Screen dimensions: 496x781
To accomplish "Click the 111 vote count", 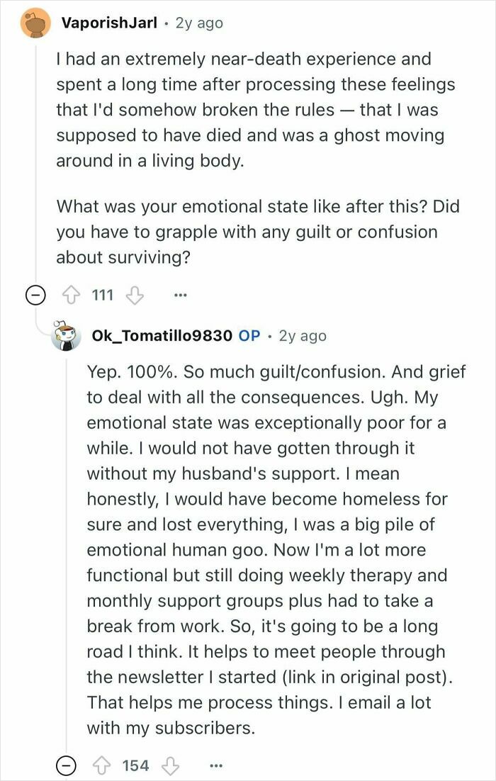I will 103,294.
